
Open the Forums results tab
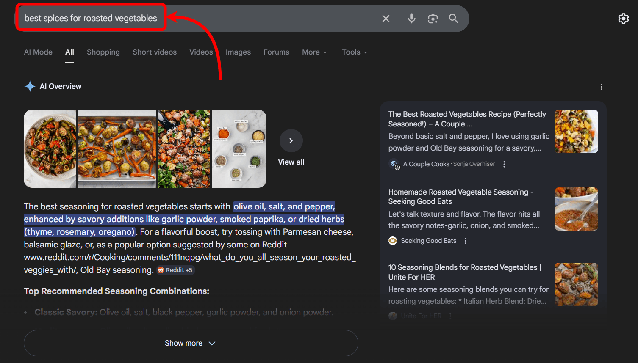pos(276,52)
